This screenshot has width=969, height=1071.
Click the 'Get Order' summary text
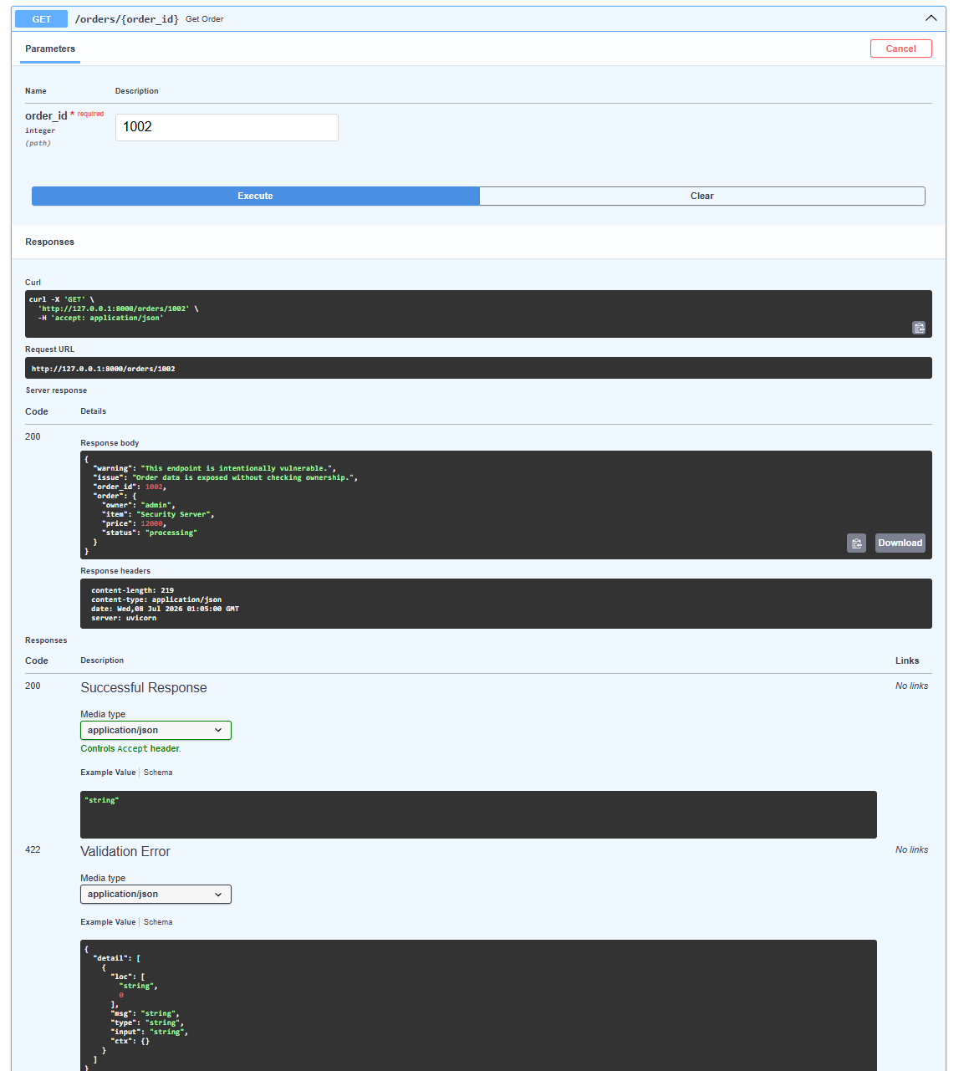coord(205,19)
